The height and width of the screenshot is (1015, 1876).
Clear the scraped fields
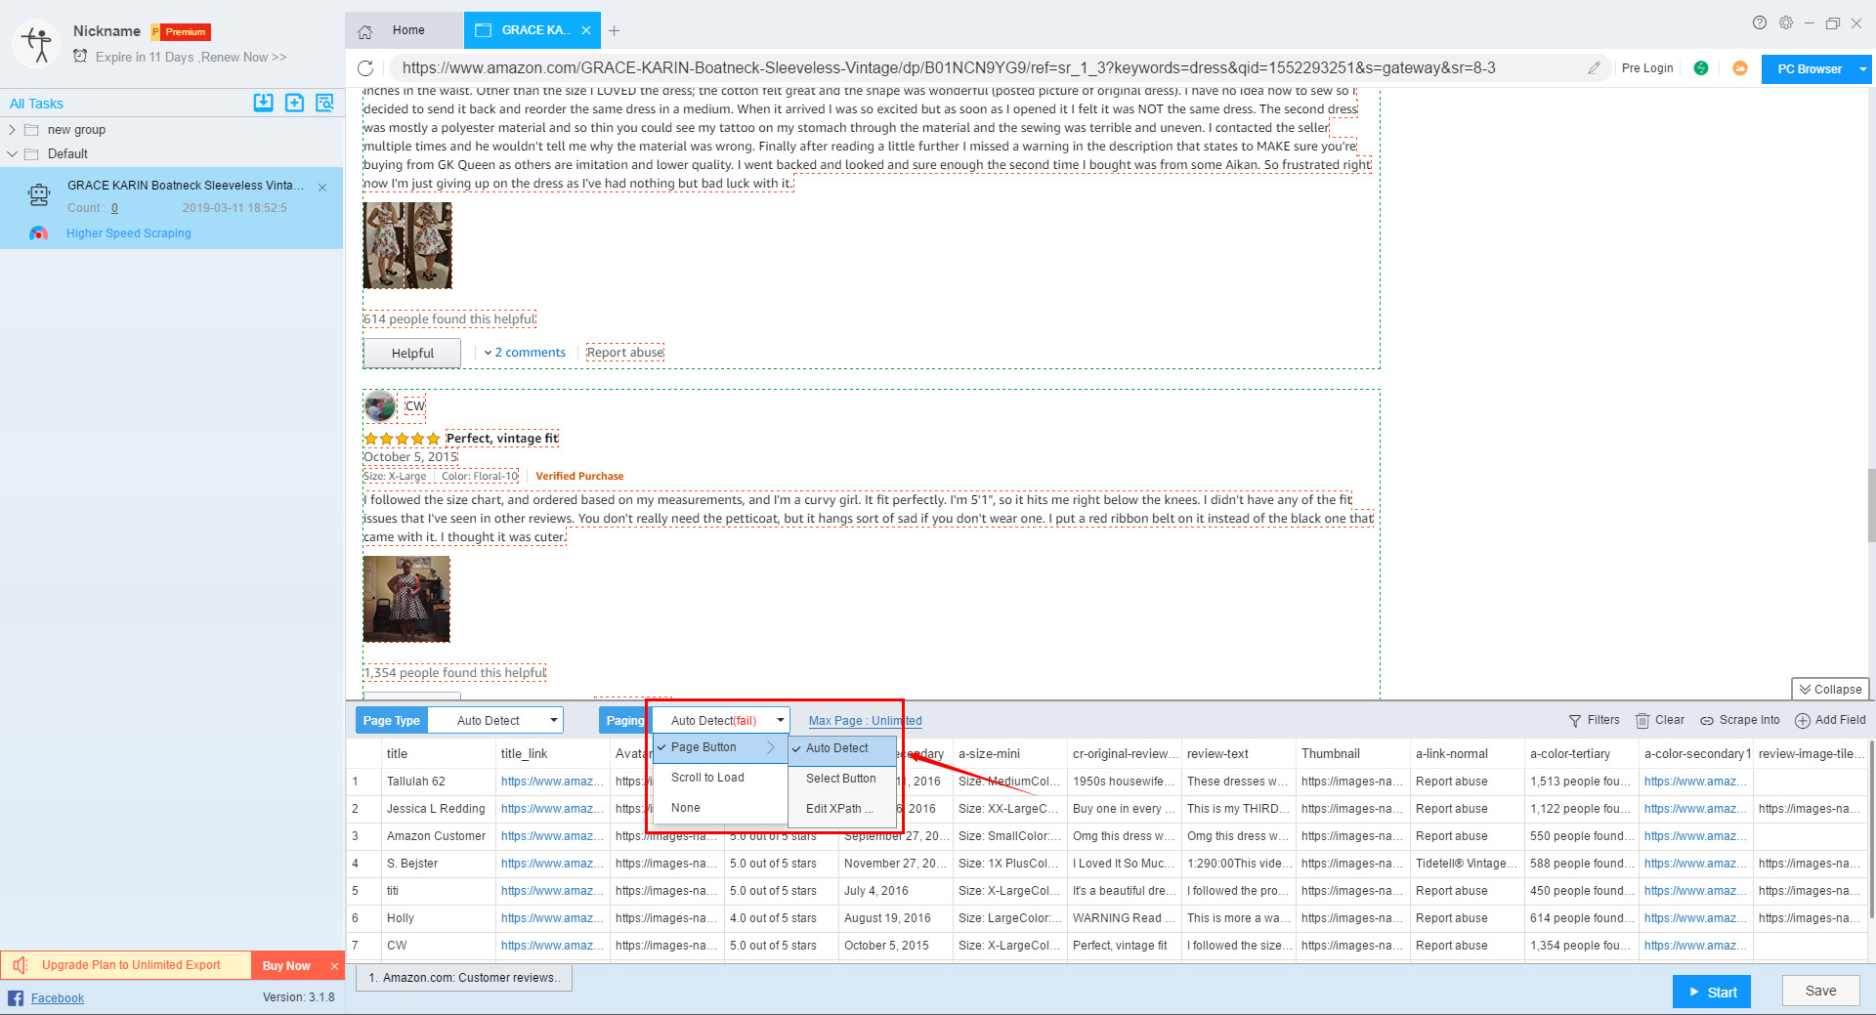point(1660,720)
